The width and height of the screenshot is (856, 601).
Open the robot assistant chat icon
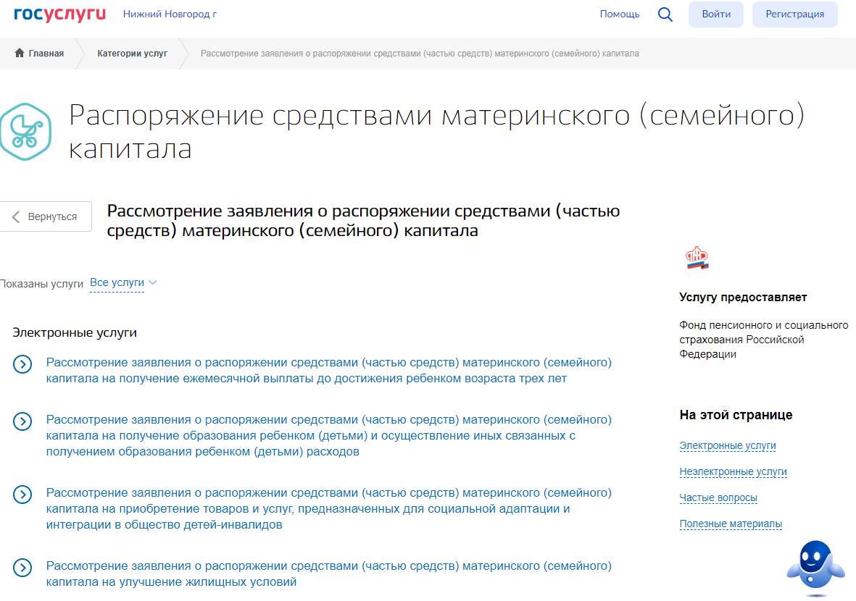815,567
